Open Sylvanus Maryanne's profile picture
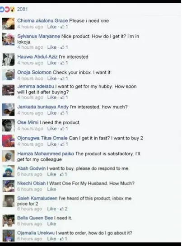The height and width of the screenshot is (246, 182). pos(8,39)
